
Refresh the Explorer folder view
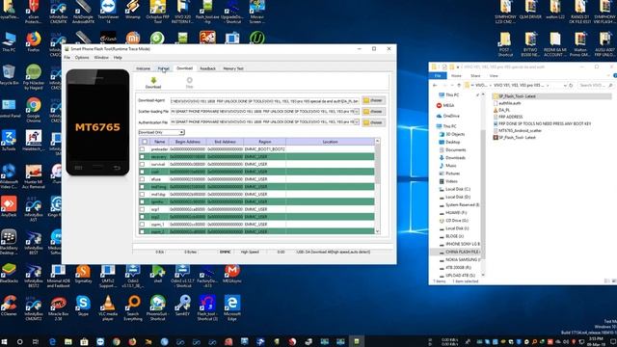[571, 86]
